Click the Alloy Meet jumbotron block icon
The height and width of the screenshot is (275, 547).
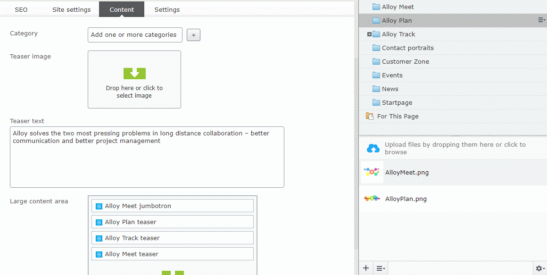click(99, 206)
